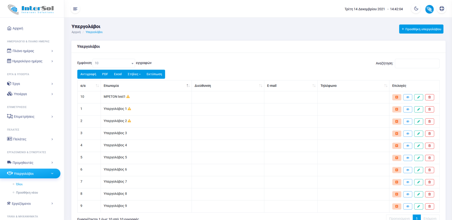452x220 pixels.
Task: Click the warning triangle next to Υπεργολάβος 1
Action: point(129,109)
